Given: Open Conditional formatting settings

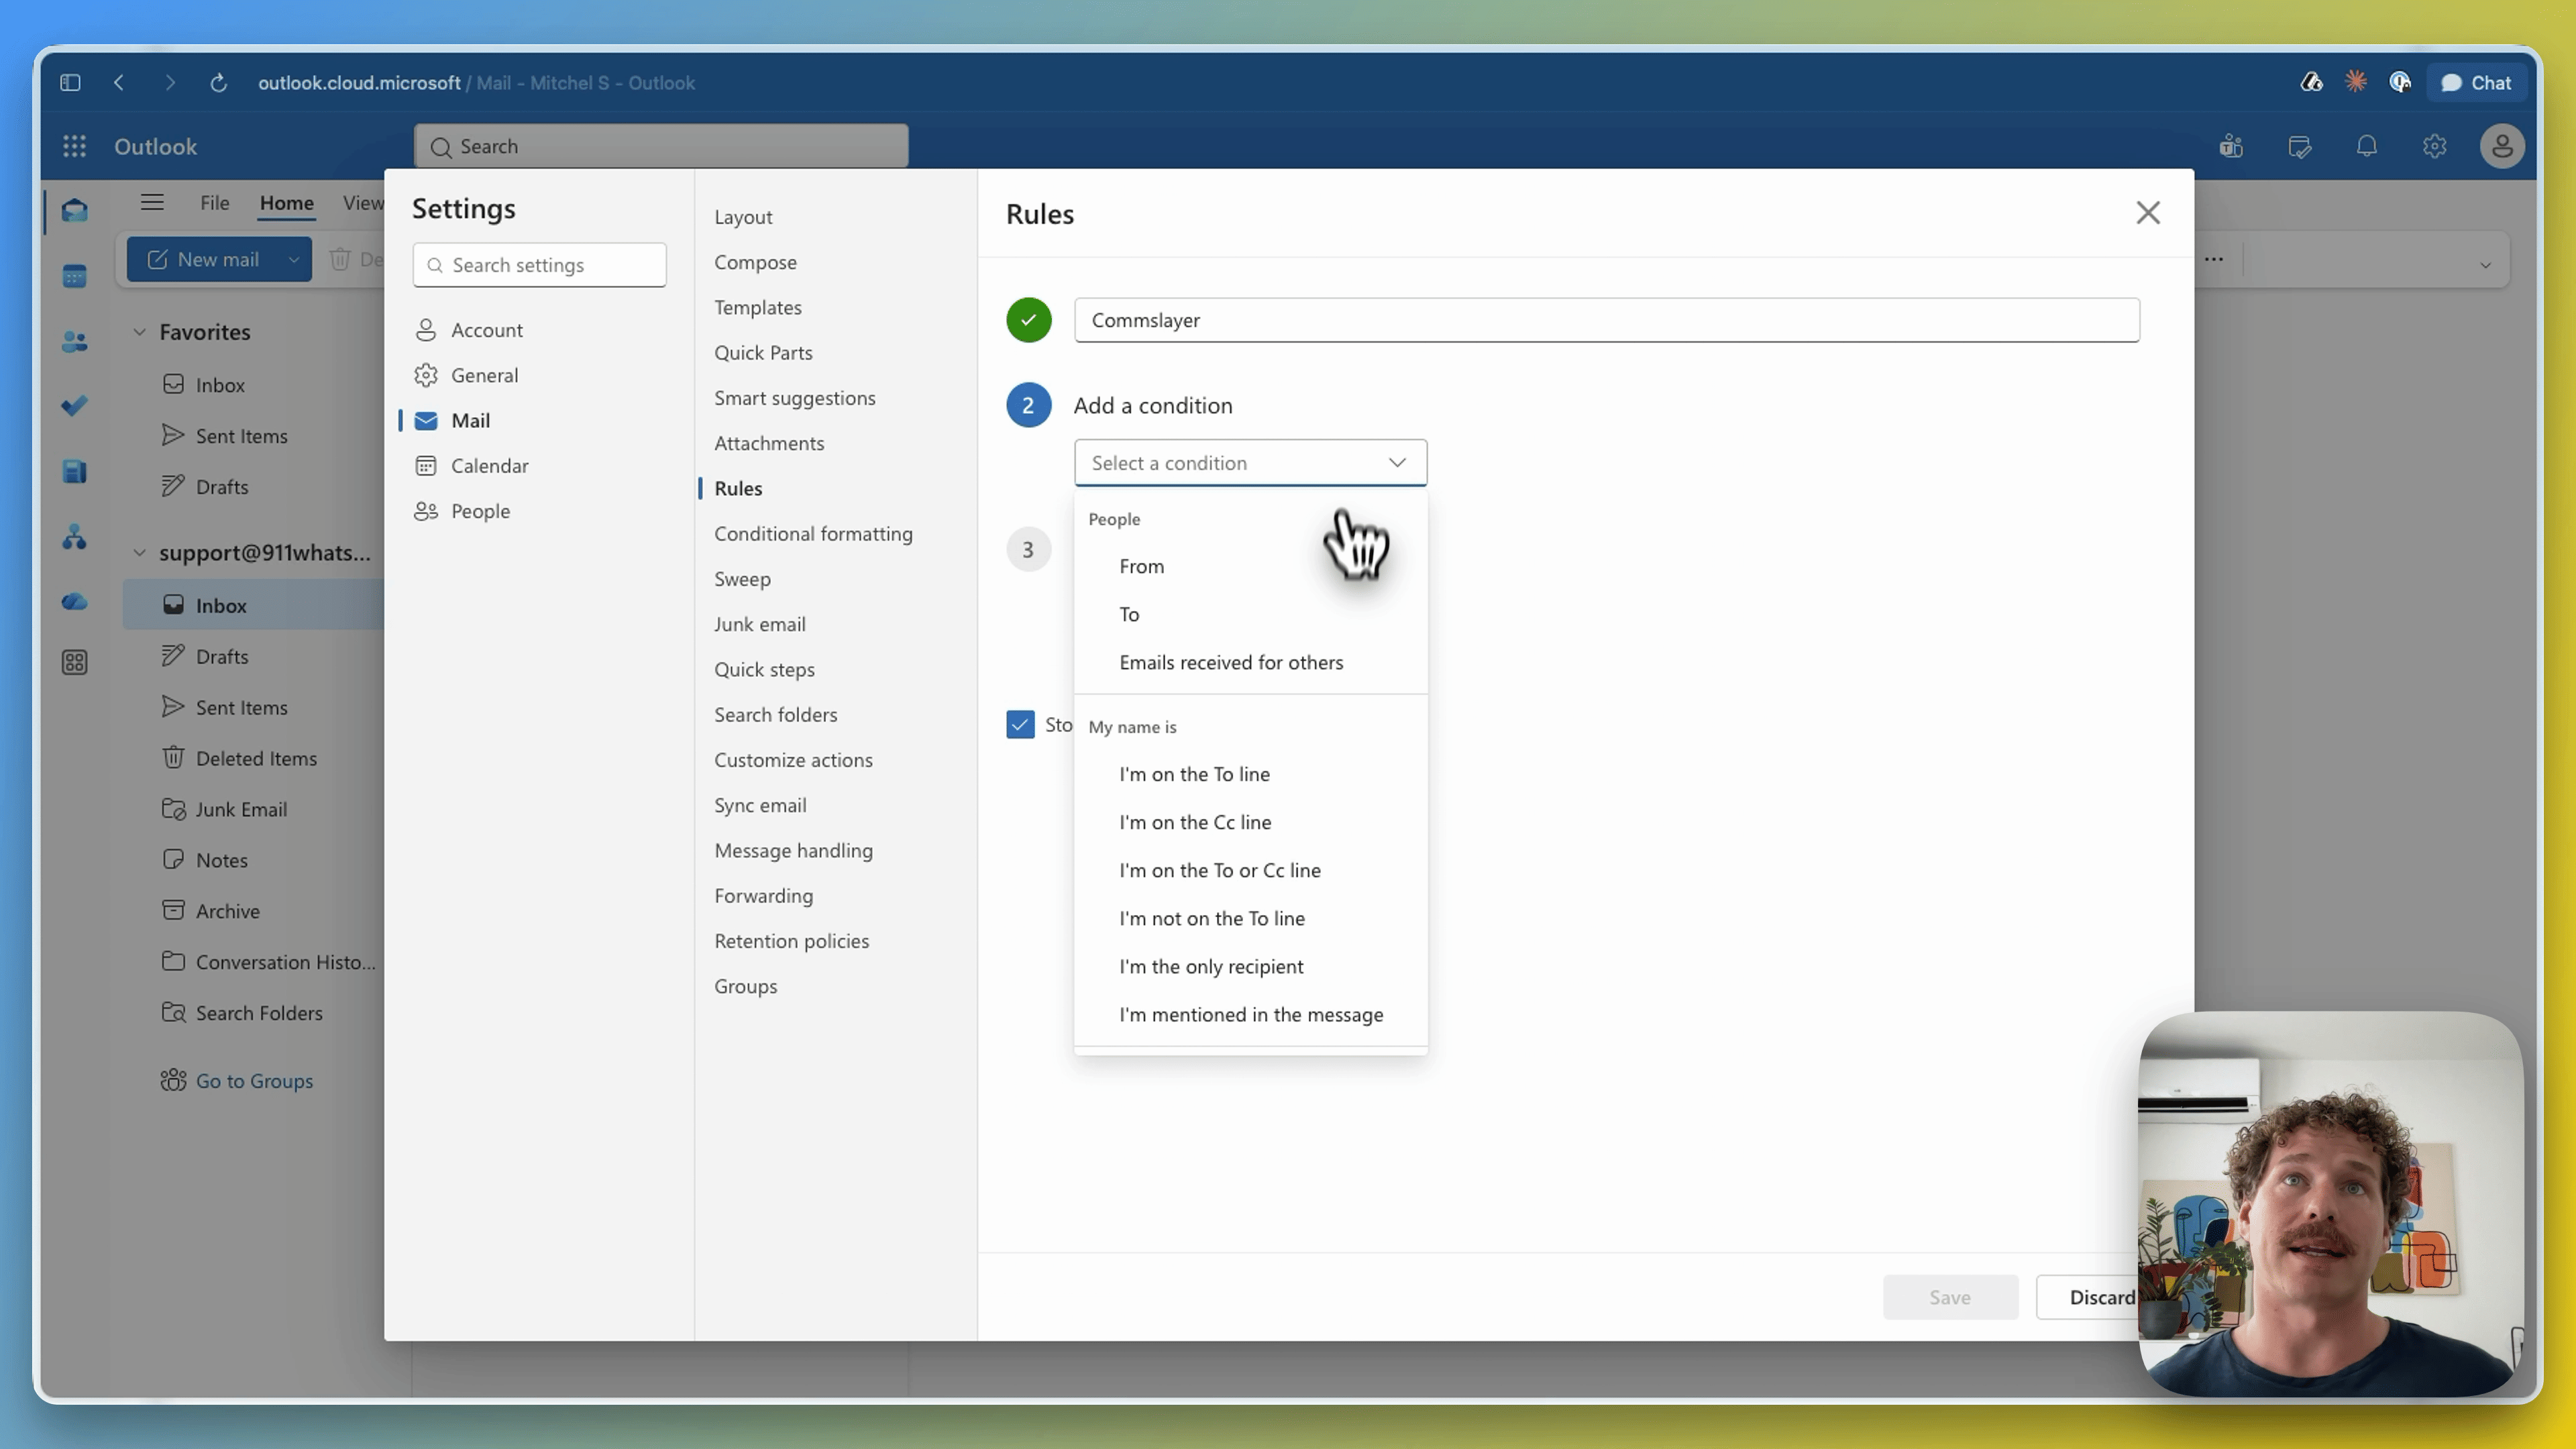Looking at the screenshot, I should point(813,534).
